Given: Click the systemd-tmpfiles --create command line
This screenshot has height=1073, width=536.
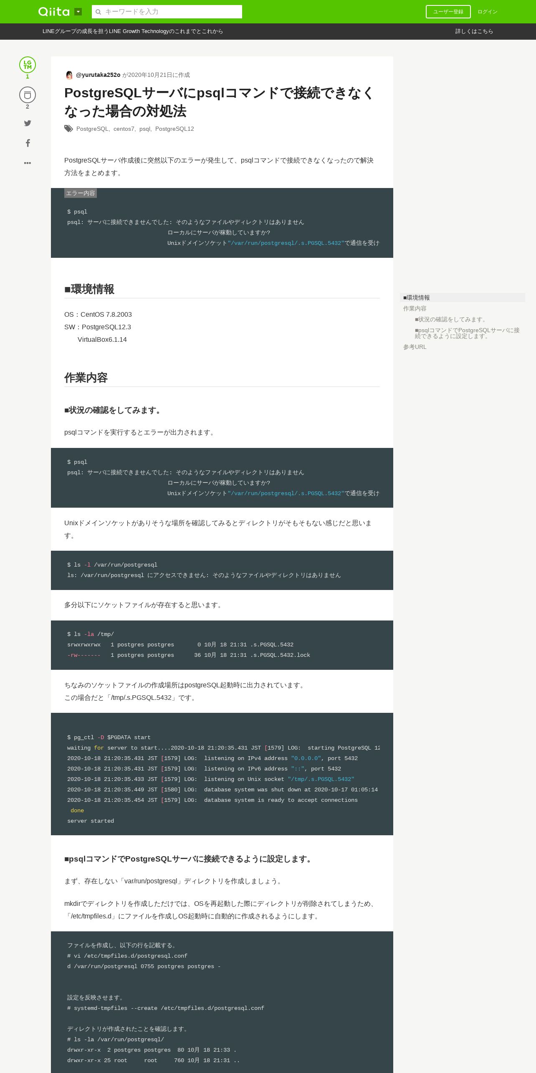Looking at the screenshot, I should [166, 1008].
